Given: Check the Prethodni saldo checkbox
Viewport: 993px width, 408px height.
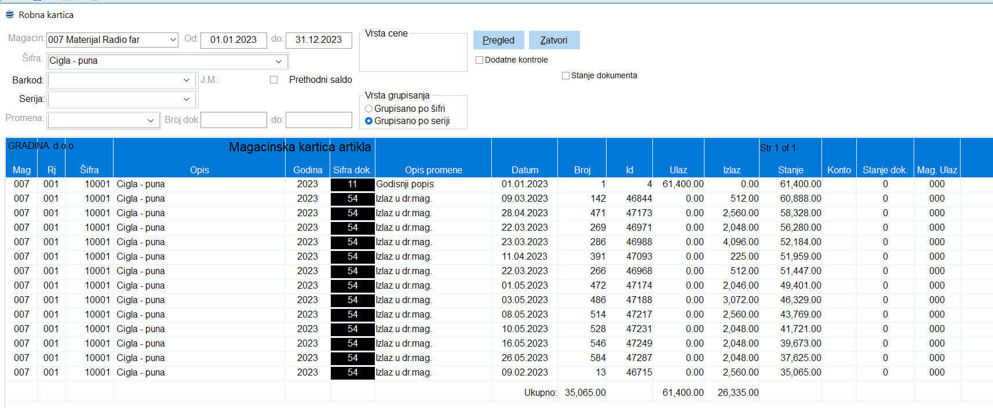Looking at the screenshot, I should click(x=274, y=80).
